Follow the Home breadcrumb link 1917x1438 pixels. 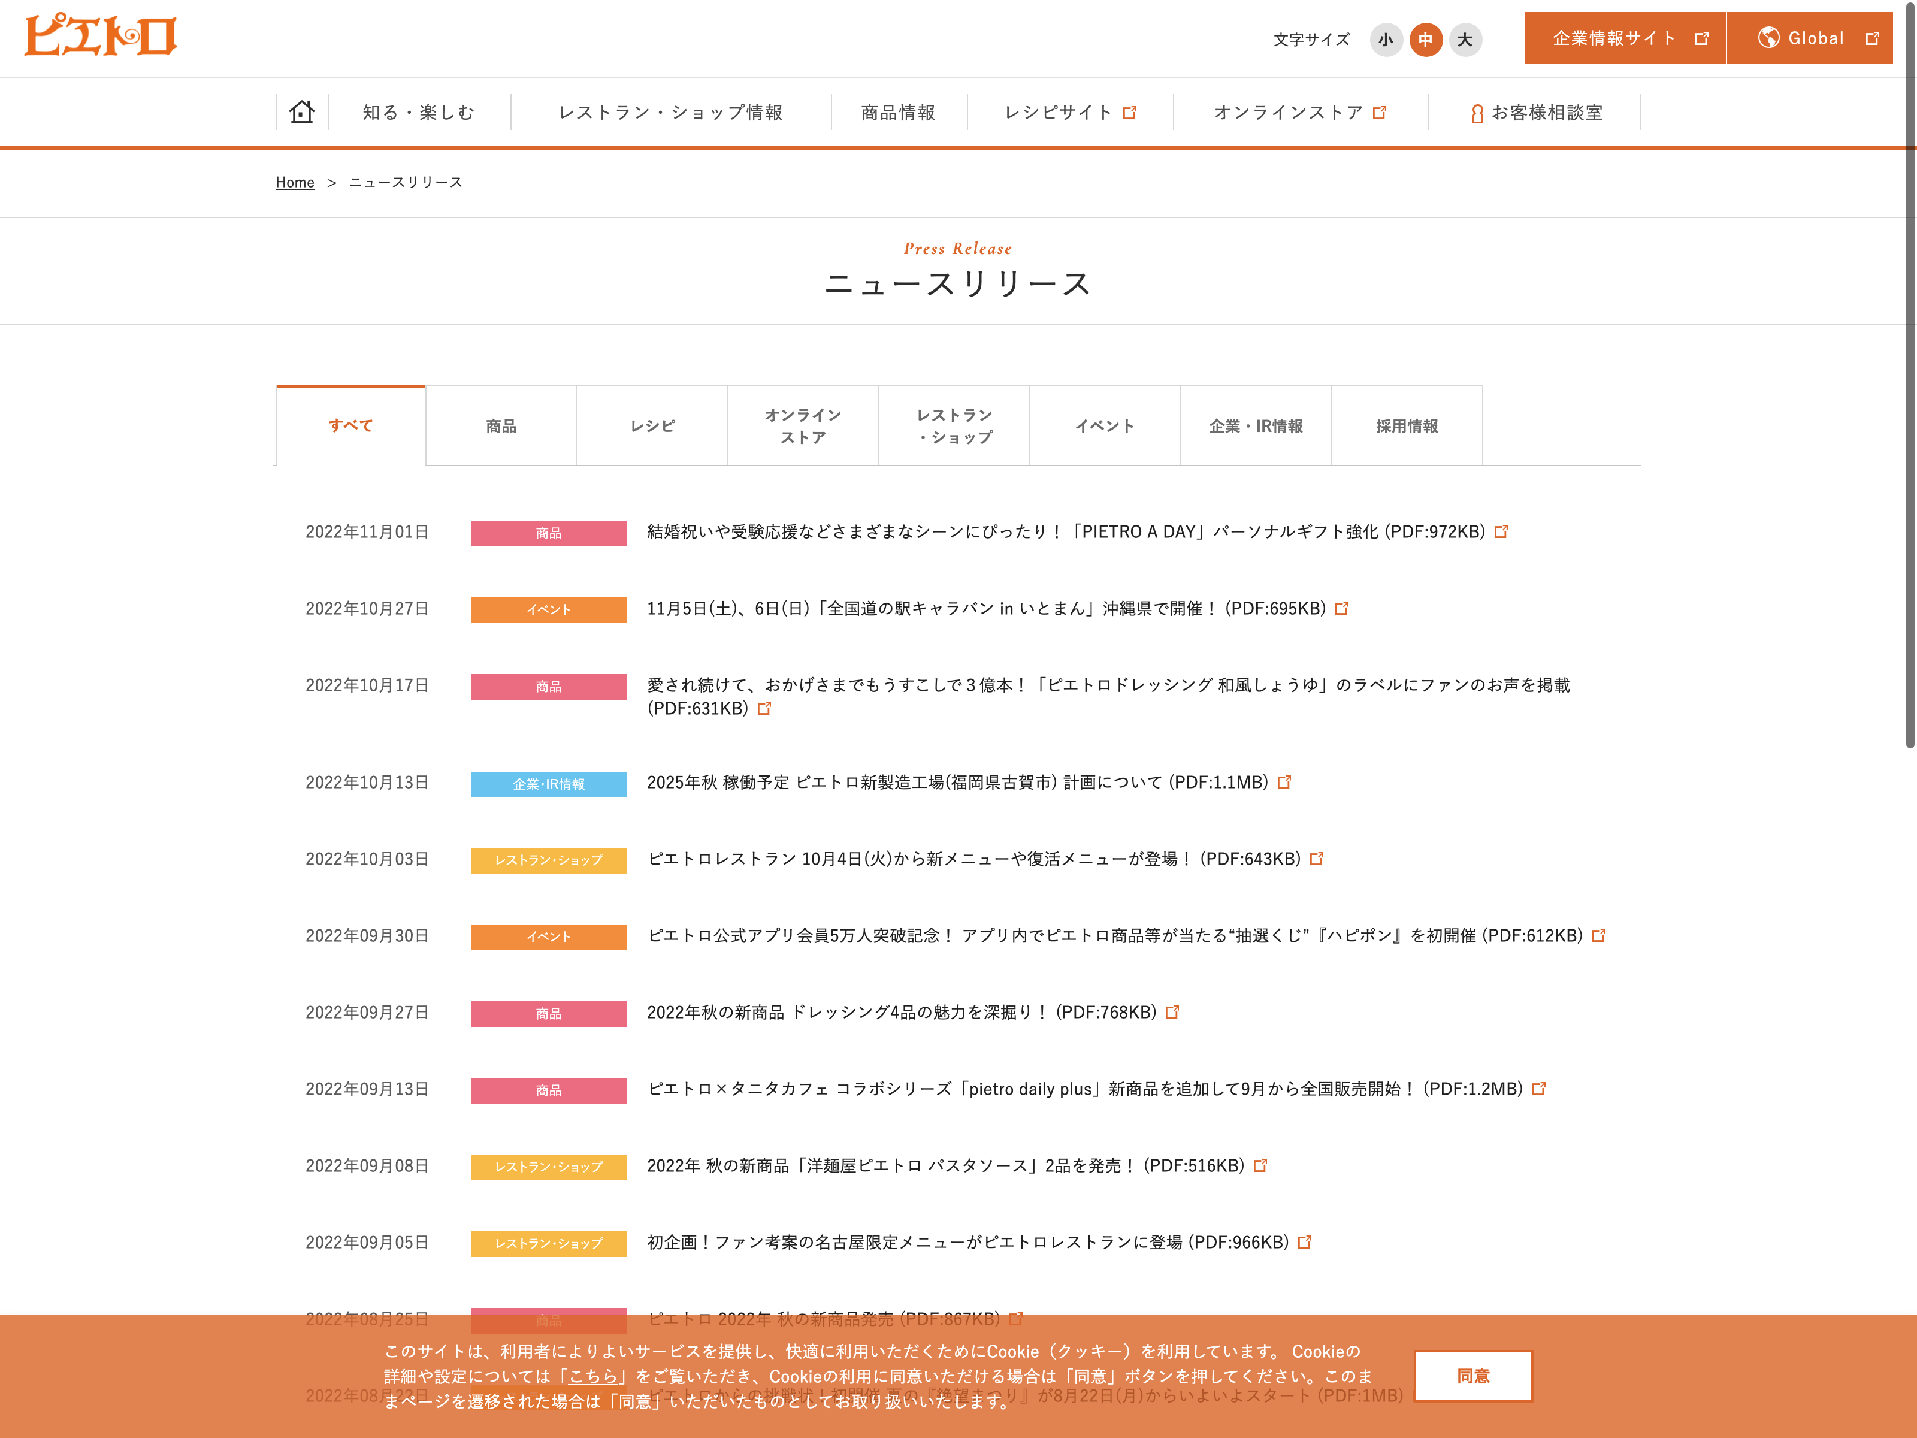(295, 182)
